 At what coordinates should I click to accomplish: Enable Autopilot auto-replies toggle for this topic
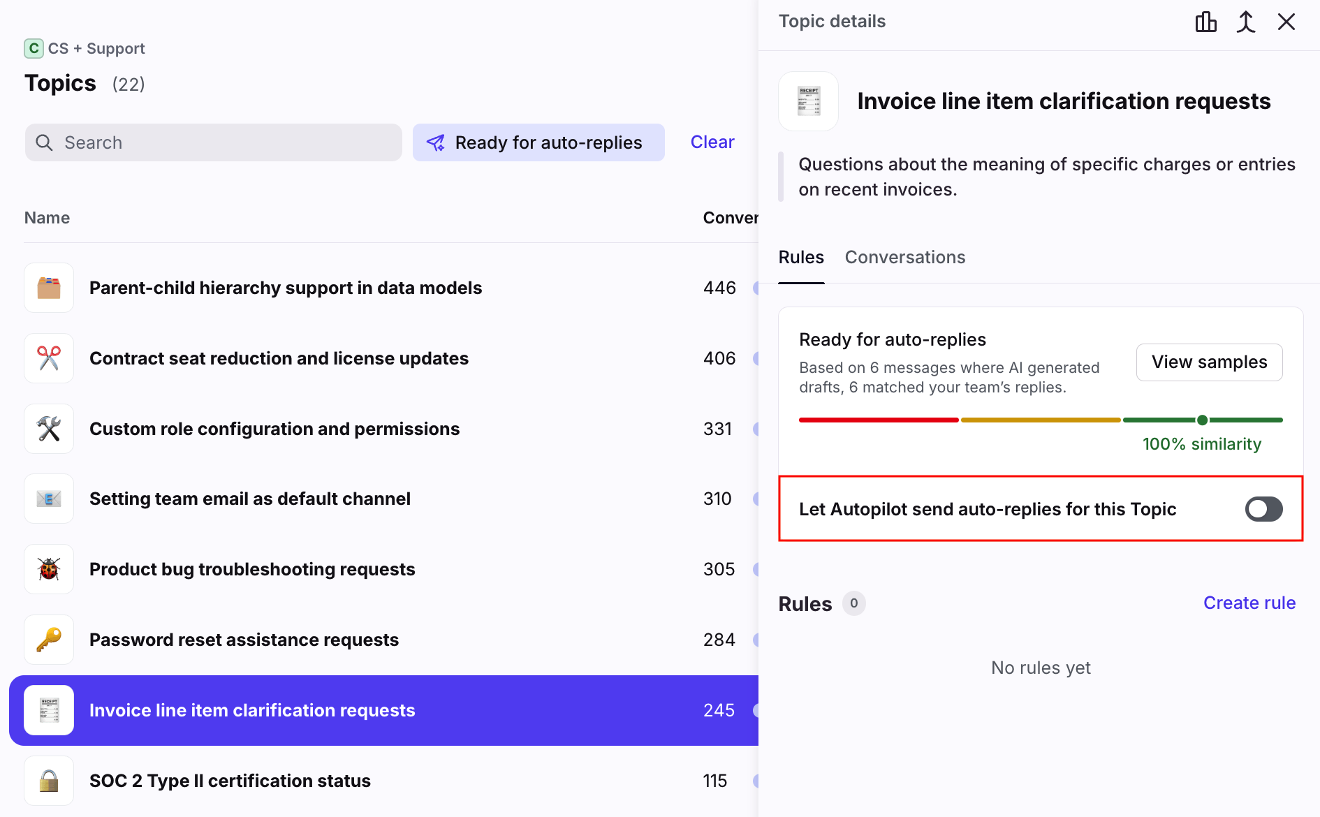tap(1263, 509)
